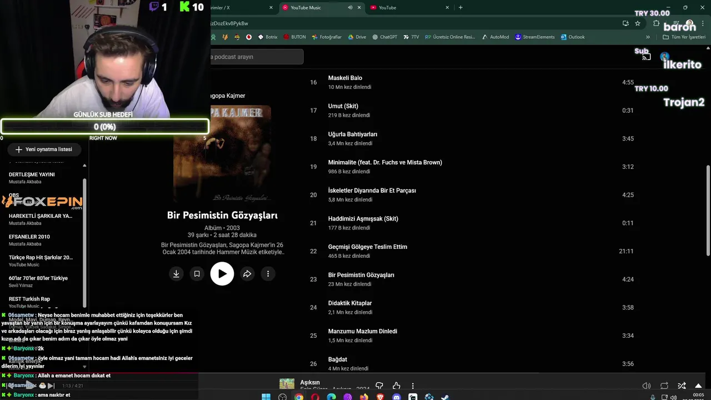Open the Fotoğraflar bookmark
The image size is (711, 400).
tap(327, 37)
